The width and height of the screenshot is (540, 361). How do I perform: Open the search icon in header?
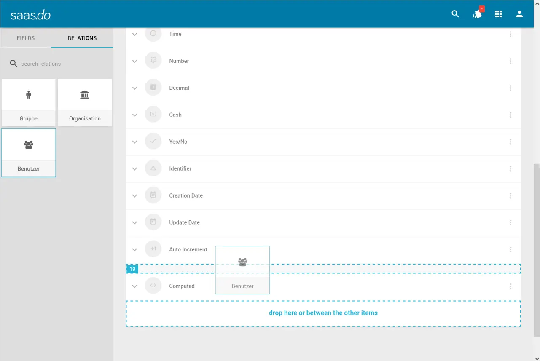pyautogui.click(x=455, y=14)
